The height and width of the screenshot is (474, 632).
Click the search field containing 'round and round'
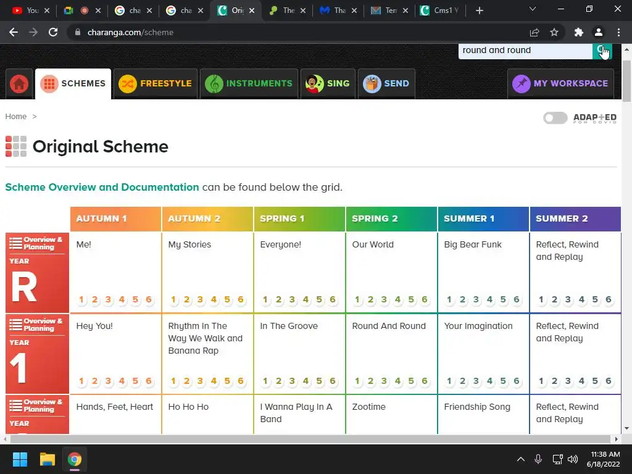[525, 51]
